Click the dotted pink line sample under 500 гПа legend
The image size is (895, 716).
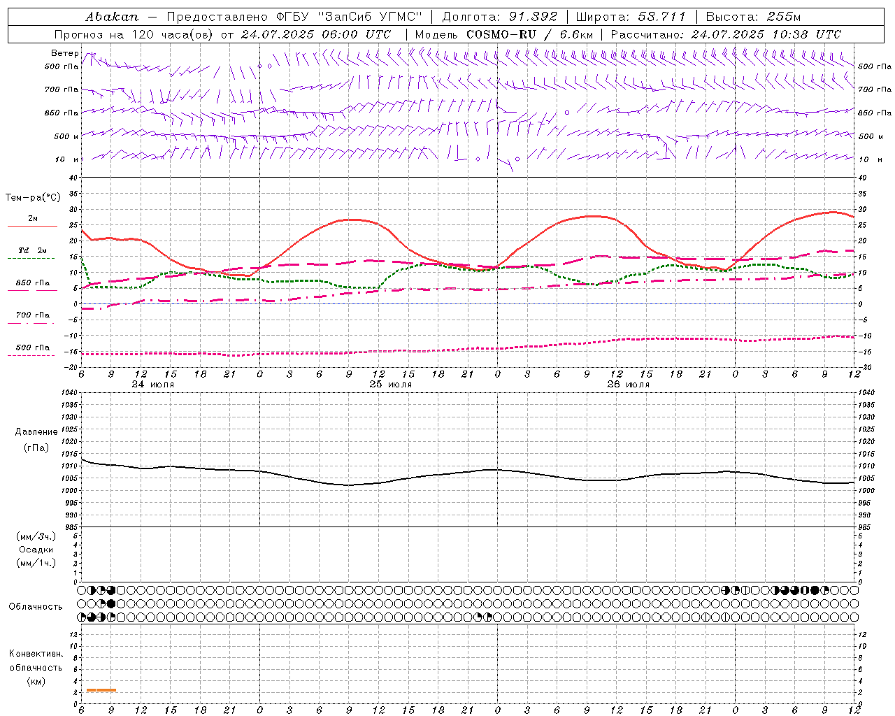click(32, 355)
